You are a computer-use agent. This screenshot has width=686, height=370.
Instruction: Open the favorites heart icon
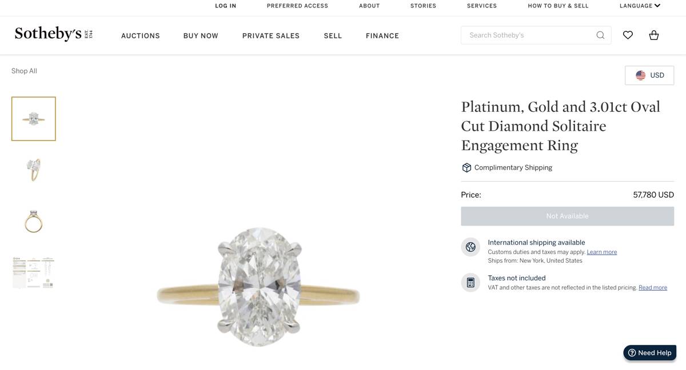(628, 35)
